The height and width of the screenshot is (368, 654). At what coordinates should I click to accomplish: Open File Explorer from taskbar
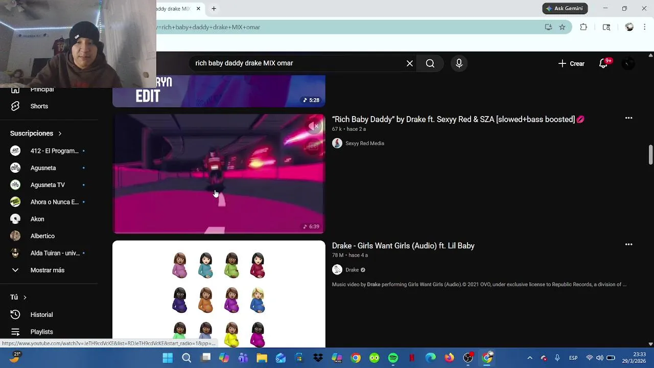(x=262, y=358)
